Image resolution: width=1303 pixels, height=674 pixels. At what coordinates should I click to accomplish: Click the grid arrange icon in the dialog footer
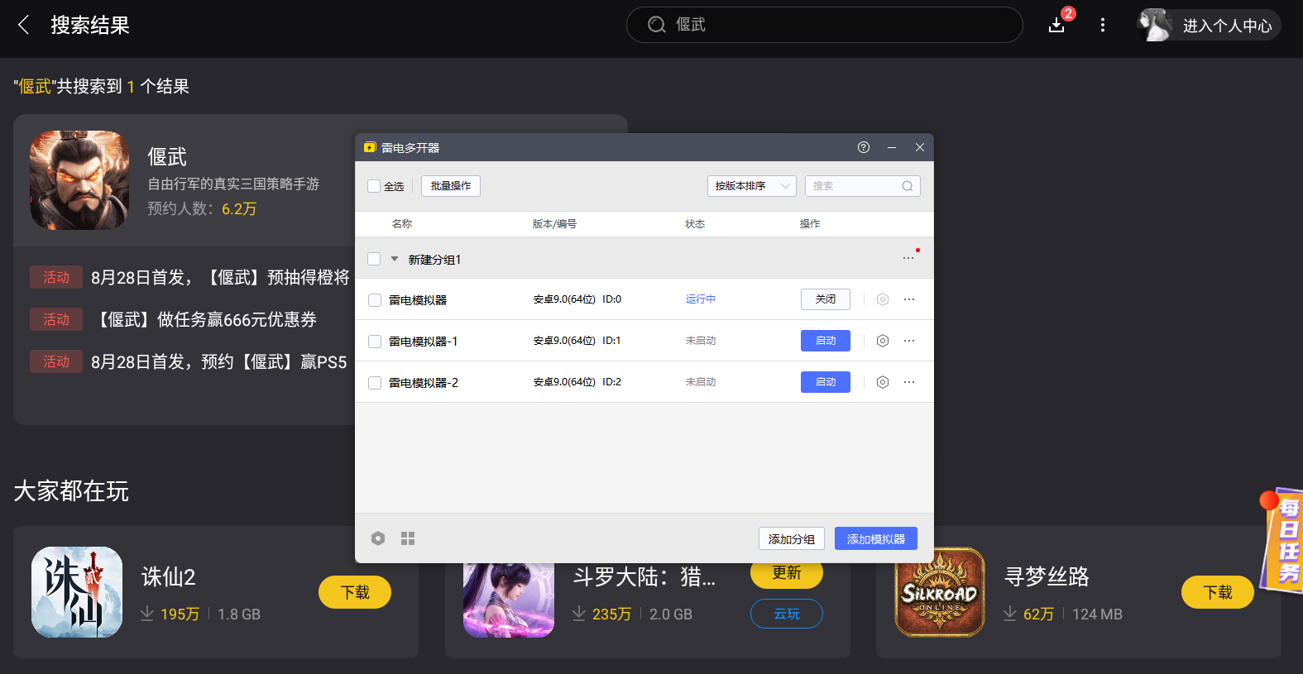point(408,538)
